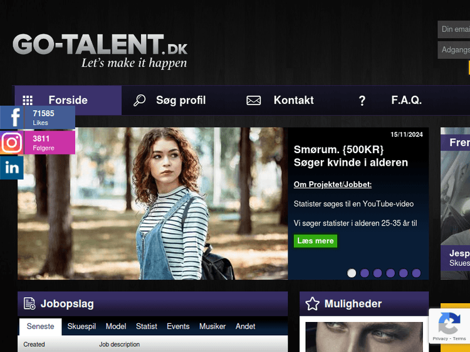Select the third carousel slide dot
This screenshot has height=352, width=470.
click(x=377, y=273)
